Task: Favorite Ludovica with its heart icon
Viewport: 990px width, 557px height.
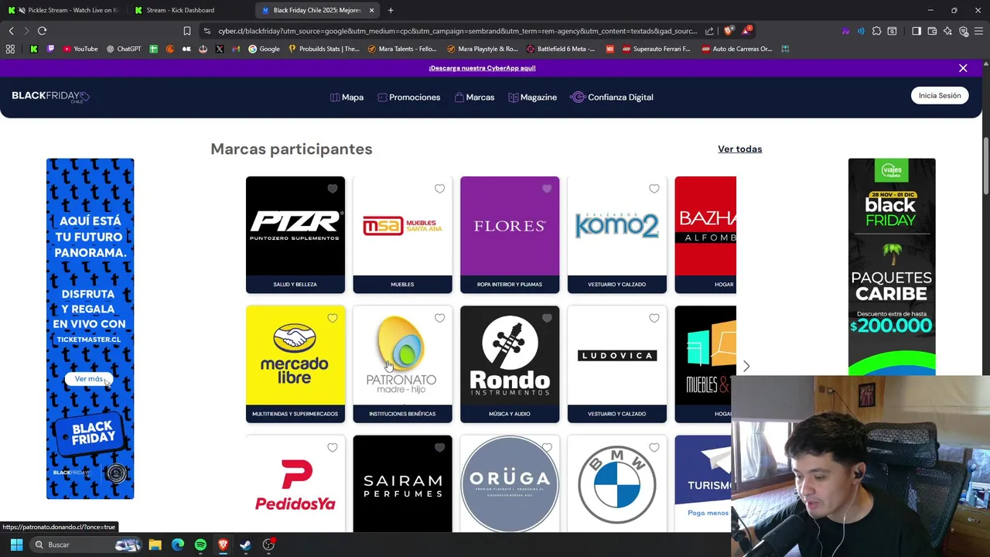Action: coord(654,318)
